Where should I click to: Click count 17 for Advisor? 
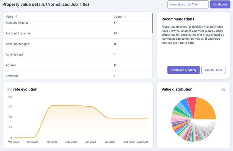point(115,65)
